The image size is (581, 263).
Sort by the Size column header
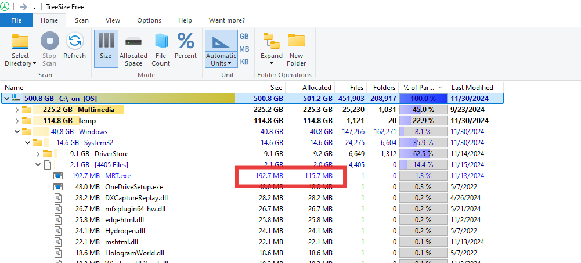[261, 88]
